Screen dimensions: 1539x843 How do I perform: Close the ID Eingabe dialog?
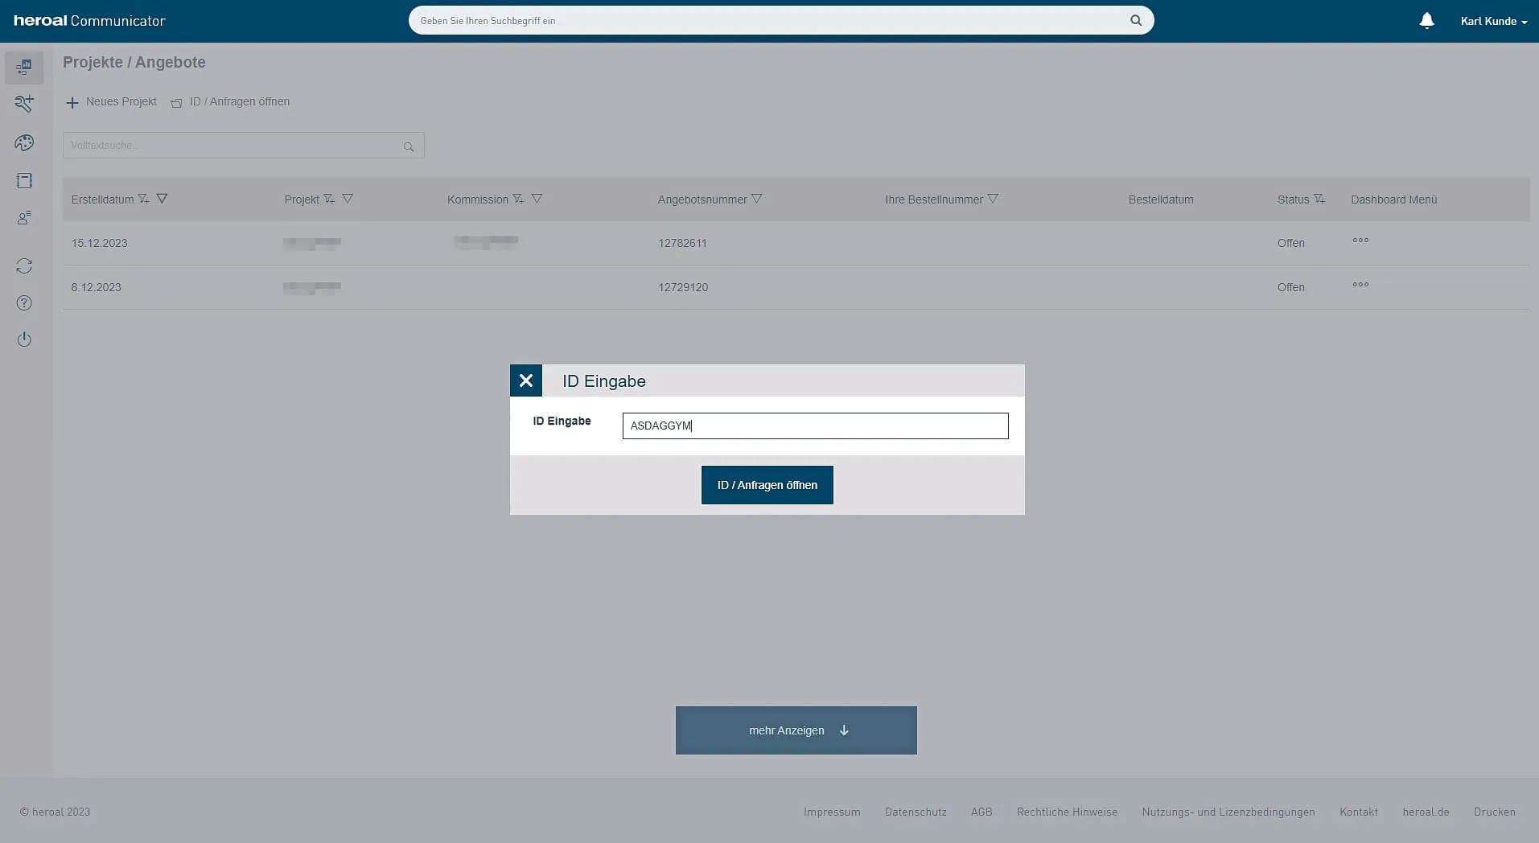[x=525, y=380]
